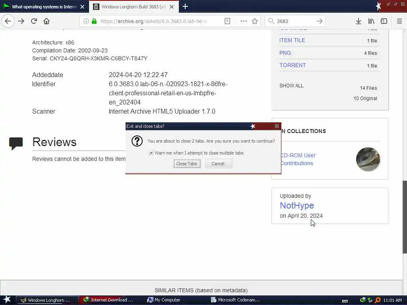Click the CD-ROM collection thumbnail image
The width and height of the screenshot is (407, 305).
click(x=368, y=159)
